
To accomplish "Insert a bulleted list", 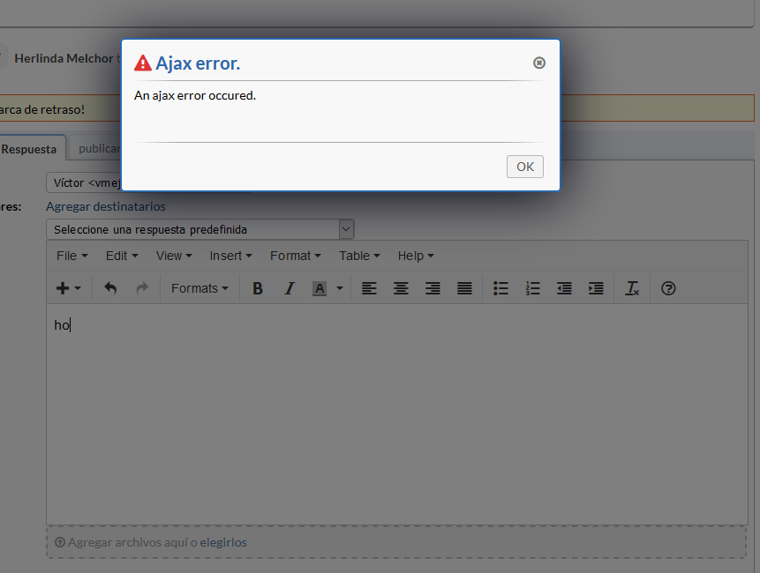I will (x=500, y=288).
